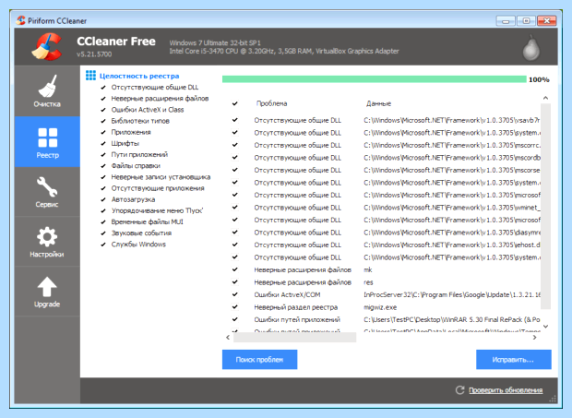Uncheck the Ошибки ActiveX/COM result row

(235, 294)
